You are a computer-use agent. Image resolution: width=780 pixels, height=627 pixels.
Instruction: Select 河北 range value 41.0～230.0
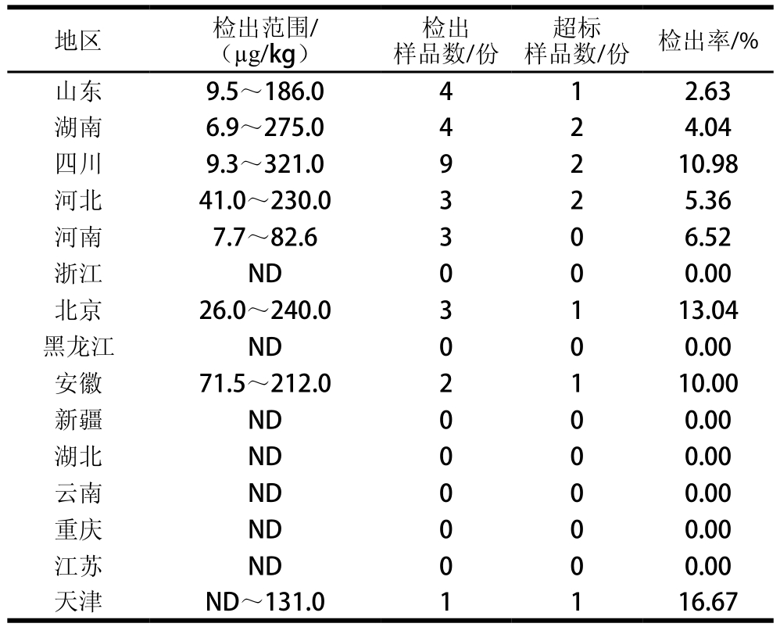click(x=265, y=201)
